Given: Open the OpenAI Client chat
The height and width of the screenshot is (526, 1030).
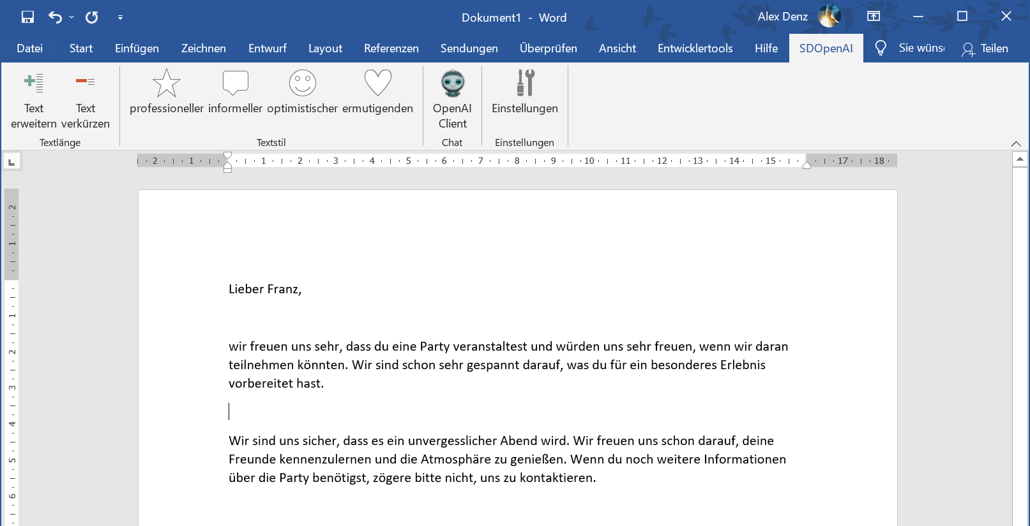Looking at the screenshot, I should tap(452, 99).
